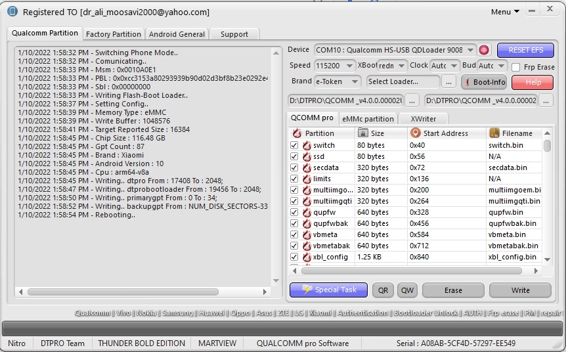Click the Erase button
Image resolution: width=566 pixels, height=352 pixels.
click(453, 290)
